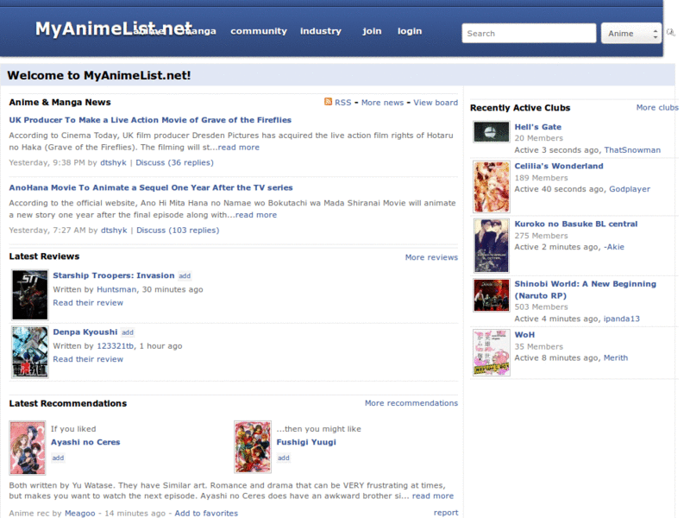
Task: Open the manga menu in header
Action: pos(199,31)
